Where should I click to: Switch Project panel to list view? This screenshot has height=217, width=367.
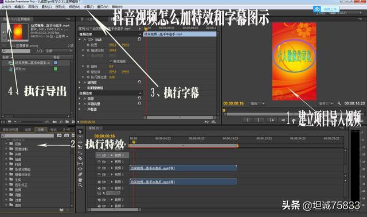(x=3, y=122)
